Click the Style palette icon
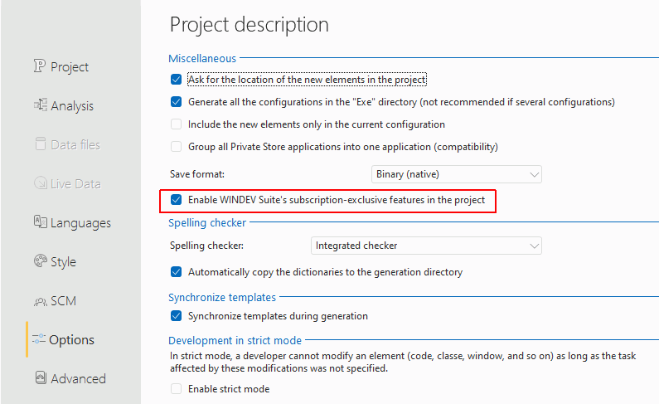The height and width of the screenshot is (404, 659). (40, 261)
